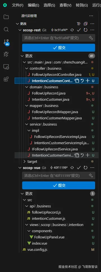Screen dimensions: 101x272
Task: Open the 转到(G) menu
Action: tap(82, 5)
